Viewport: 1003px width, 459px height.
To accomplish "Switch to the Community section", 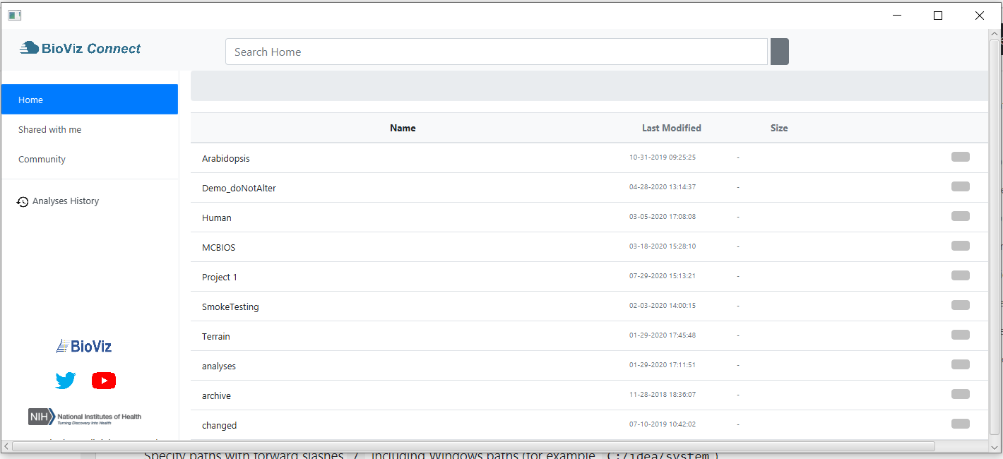I will click(42, 160).
